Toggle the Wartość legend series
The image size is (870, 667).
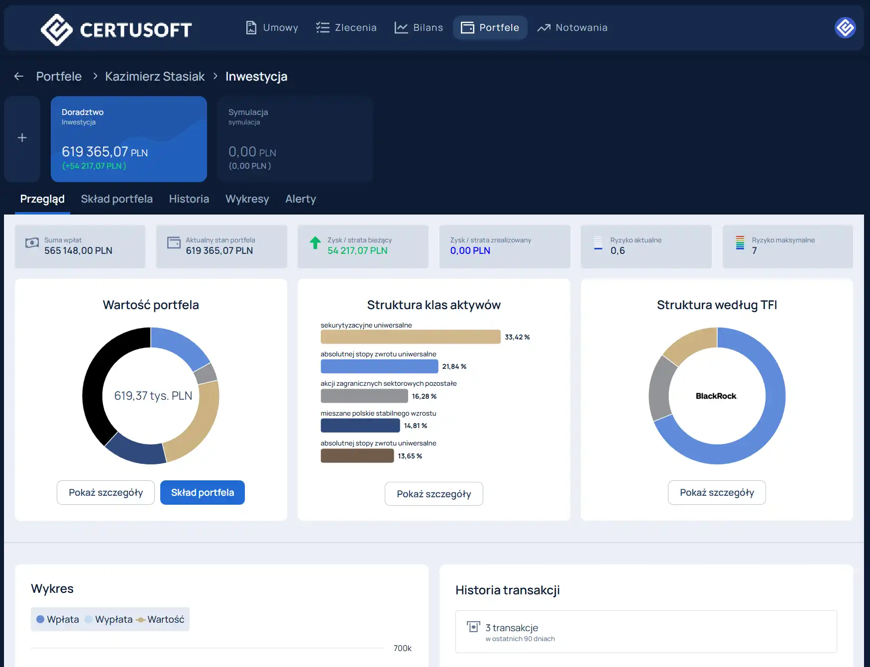tap(160, 619)
